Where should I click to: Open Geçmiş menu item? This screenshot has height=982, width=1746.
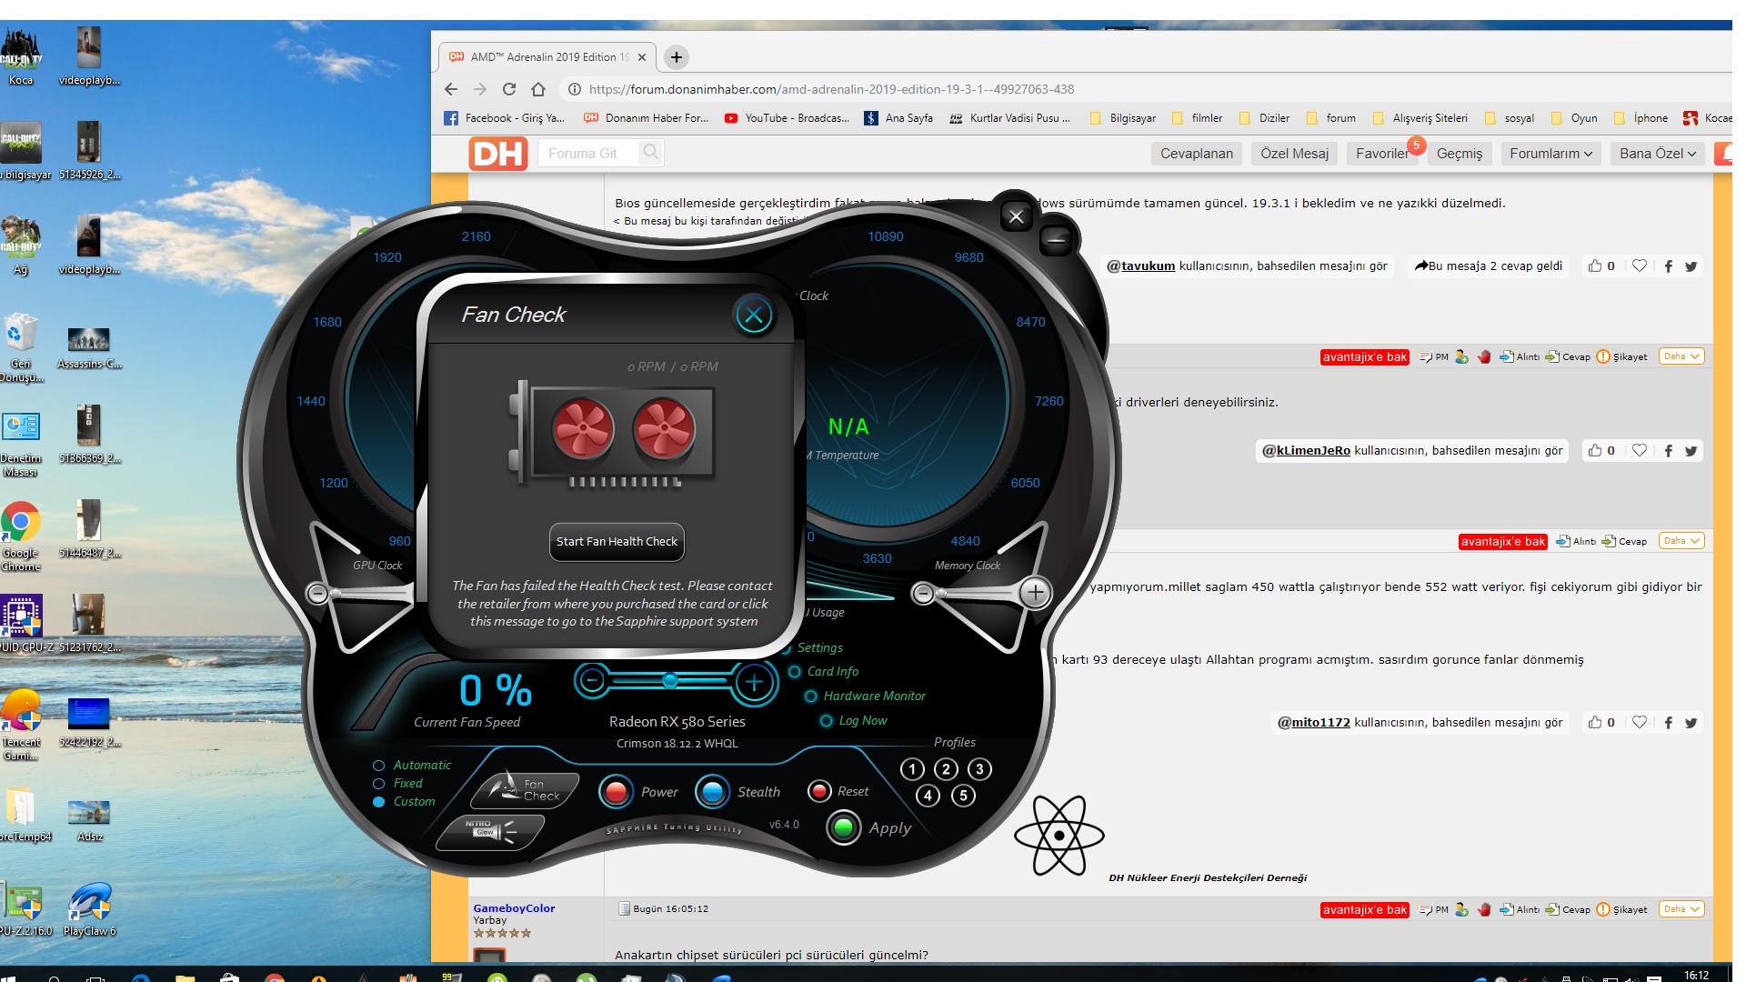pos(1459,154)
